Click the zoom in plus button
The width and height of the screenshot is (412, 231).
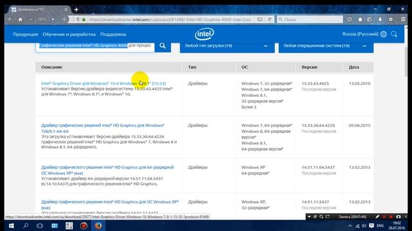pos(53,19)
